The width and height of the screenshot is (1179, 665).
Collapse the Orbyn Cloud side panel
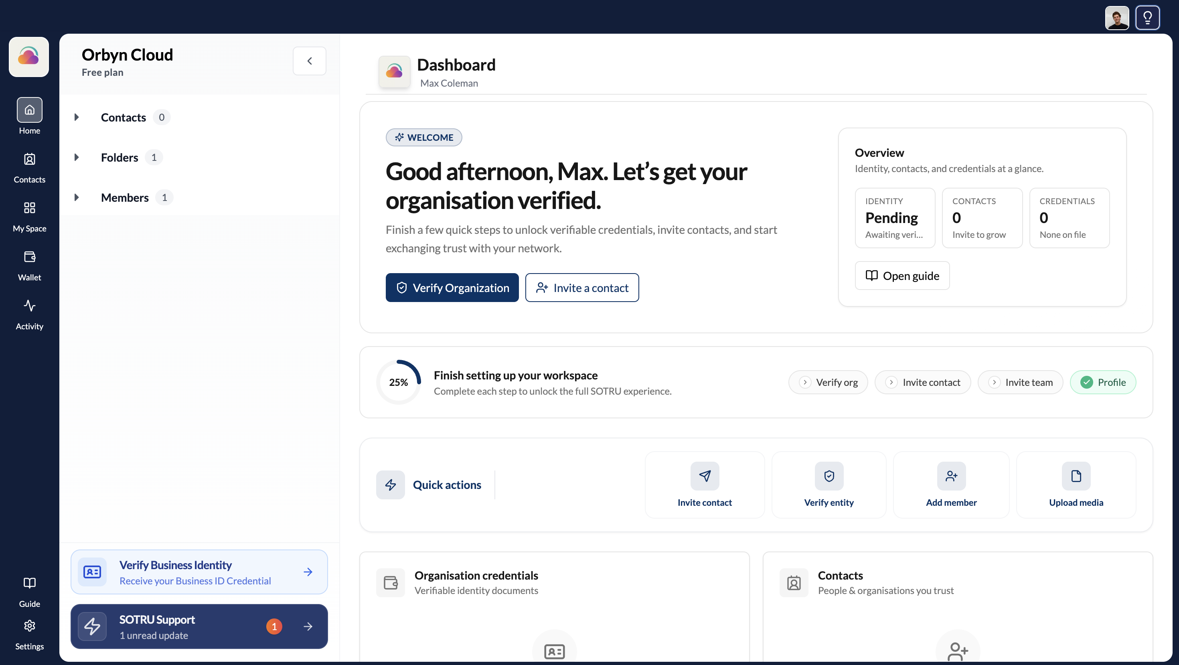pos(310,61)
